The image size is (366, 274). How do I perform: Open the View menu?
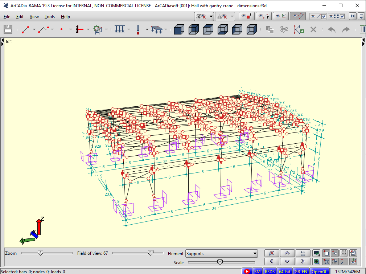[34, 17]
